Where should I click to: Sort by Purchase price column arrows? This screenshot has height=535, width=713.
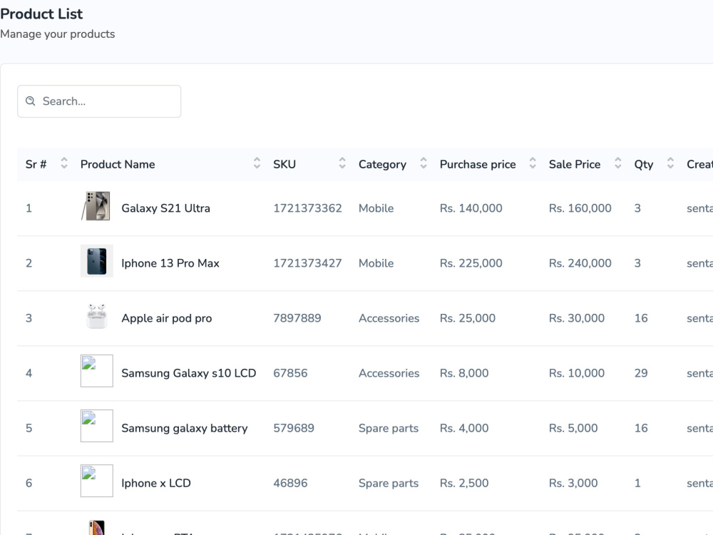pos(533,163)
